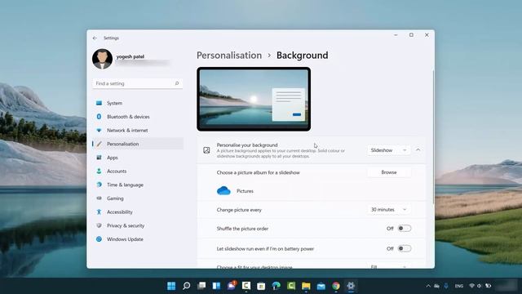Click the OneDrive cloud Pictures icon
Image resolution: width=522 pixels, height=294 pixels.
pos(223,190)
